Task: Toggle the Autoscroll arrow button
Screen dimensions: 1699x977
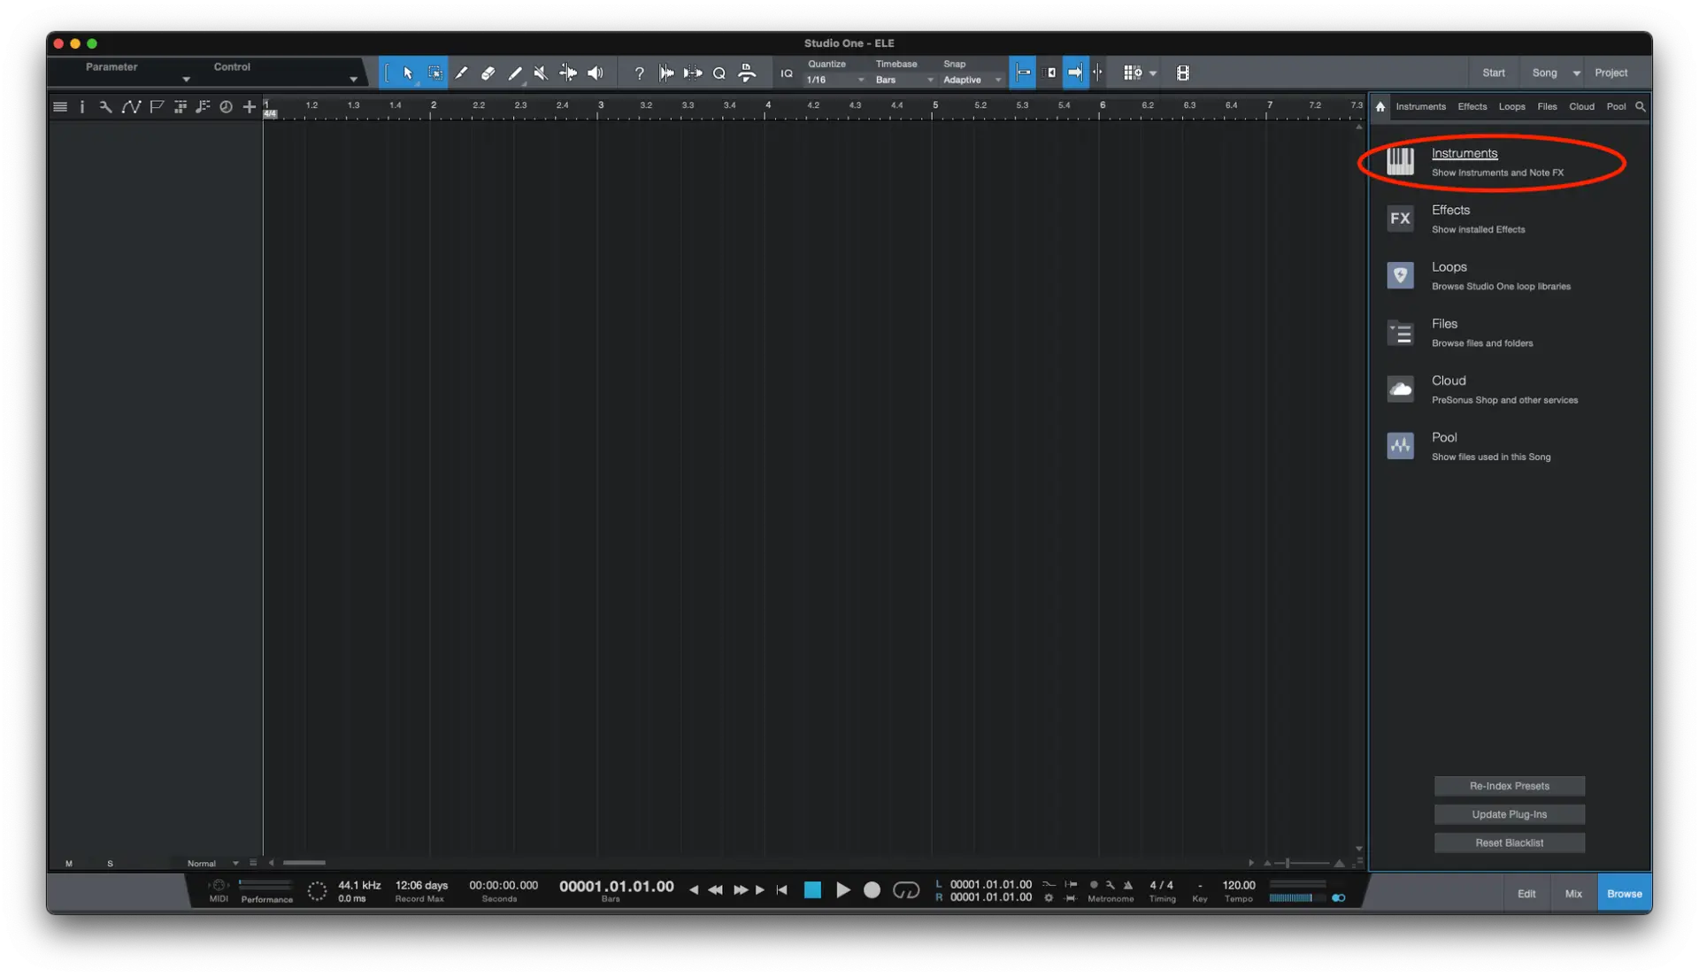Action: pos(1075,73)
